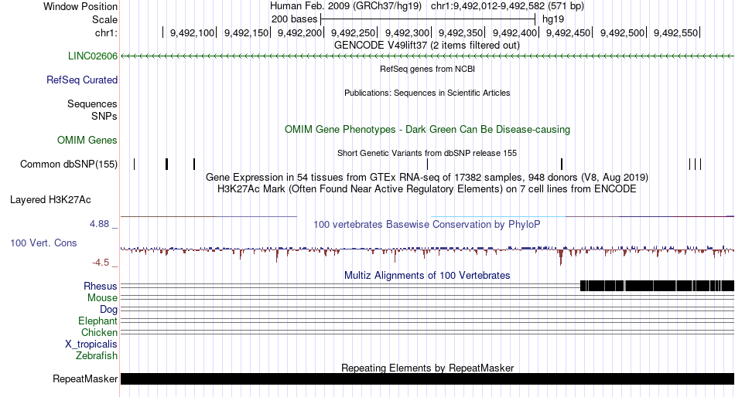Click the 100 Vert. Cons track label
The height and width of the screenshot is (397, 735).
[43, 243]
